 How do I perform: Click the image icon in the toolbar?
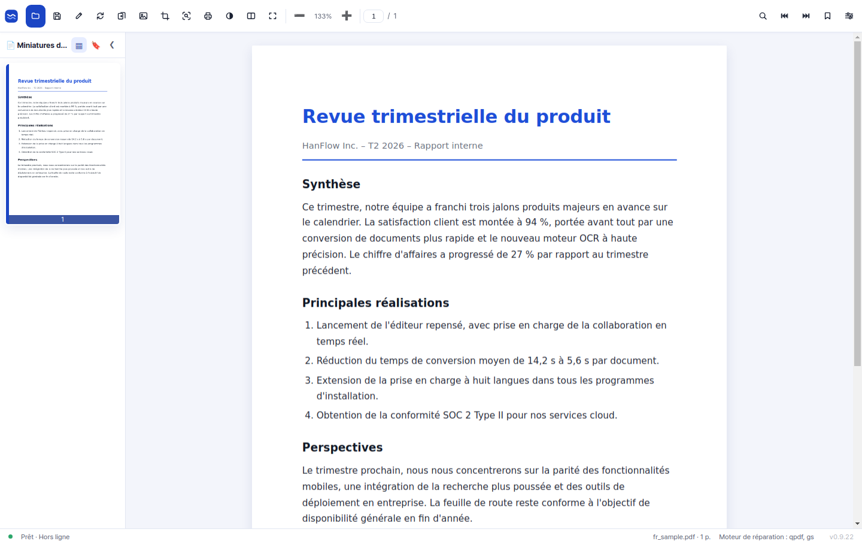143,16
